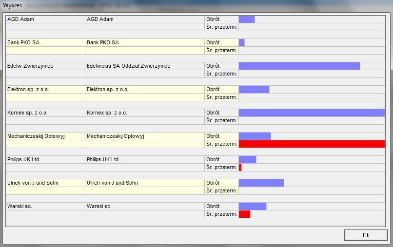This screenshot has height=247, width=393.
Task: Click AGD Adam blue Obrót bar
Action: coord(247,19)
